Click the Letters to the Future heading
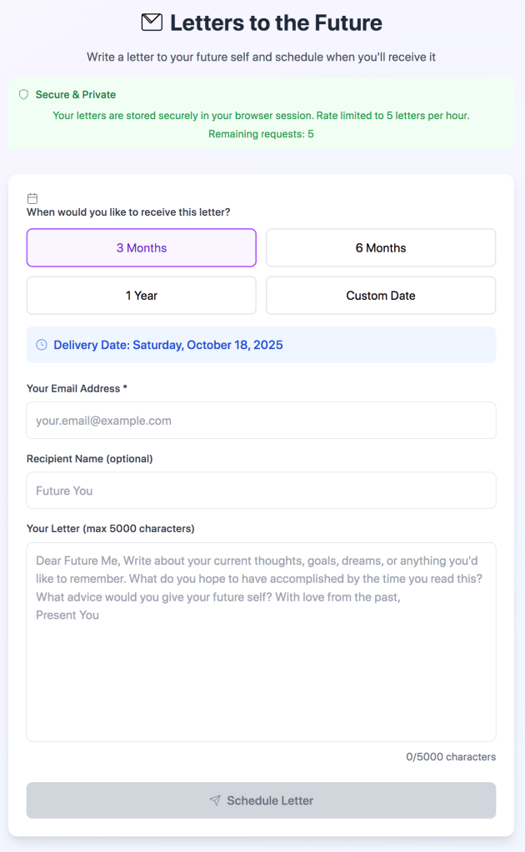This screenshot has height=852, width=525. 276,23
